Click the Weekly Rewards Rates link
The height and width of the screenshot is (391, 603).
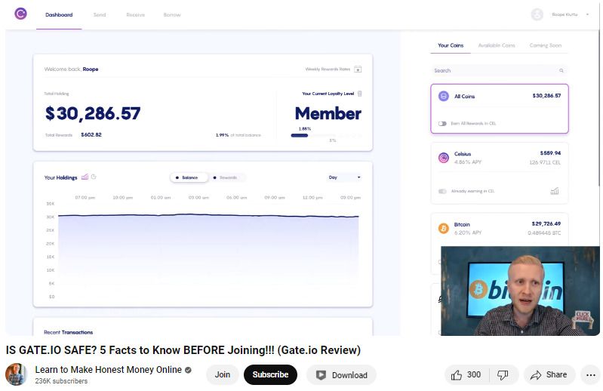pos(328,69)
